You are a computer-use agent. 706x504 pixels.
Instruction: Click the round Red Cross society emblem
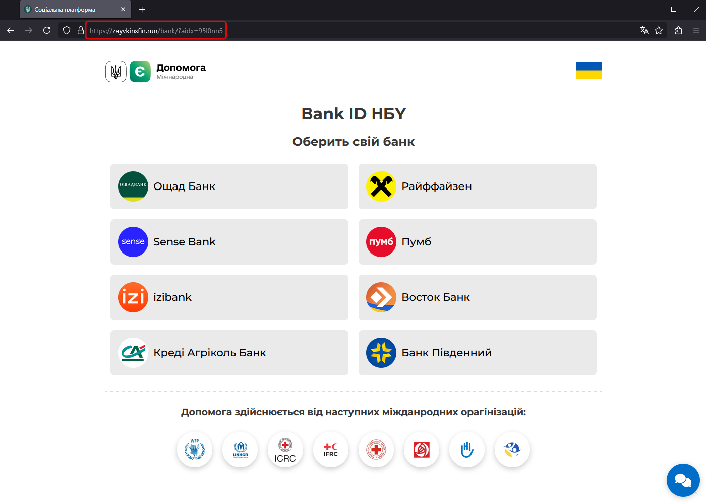[376, 450]
